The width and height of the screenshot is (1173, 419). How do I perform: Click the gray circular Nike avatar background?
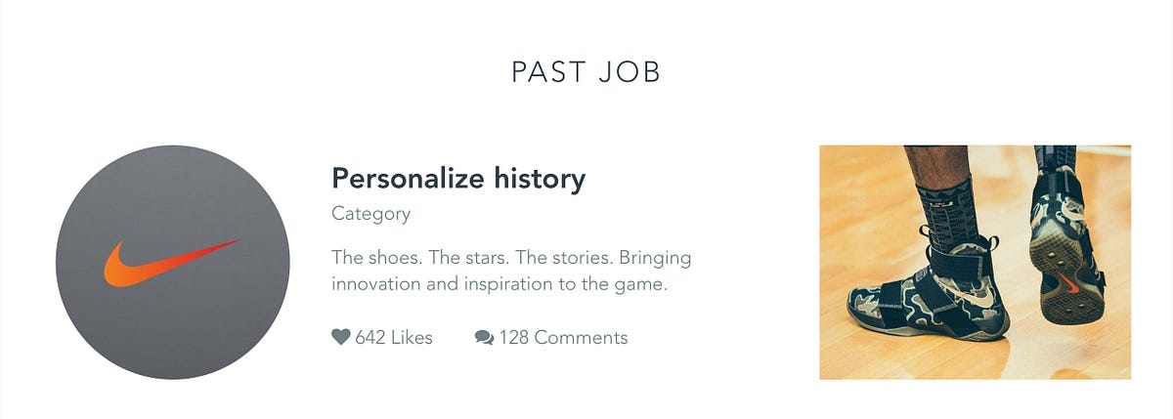(x=172, y=262)
